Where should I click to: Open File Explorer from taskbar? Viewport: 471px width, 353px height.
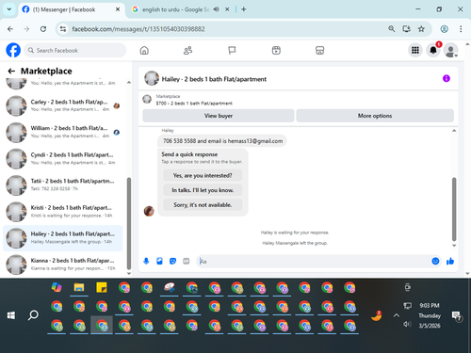tap(79, 287)
